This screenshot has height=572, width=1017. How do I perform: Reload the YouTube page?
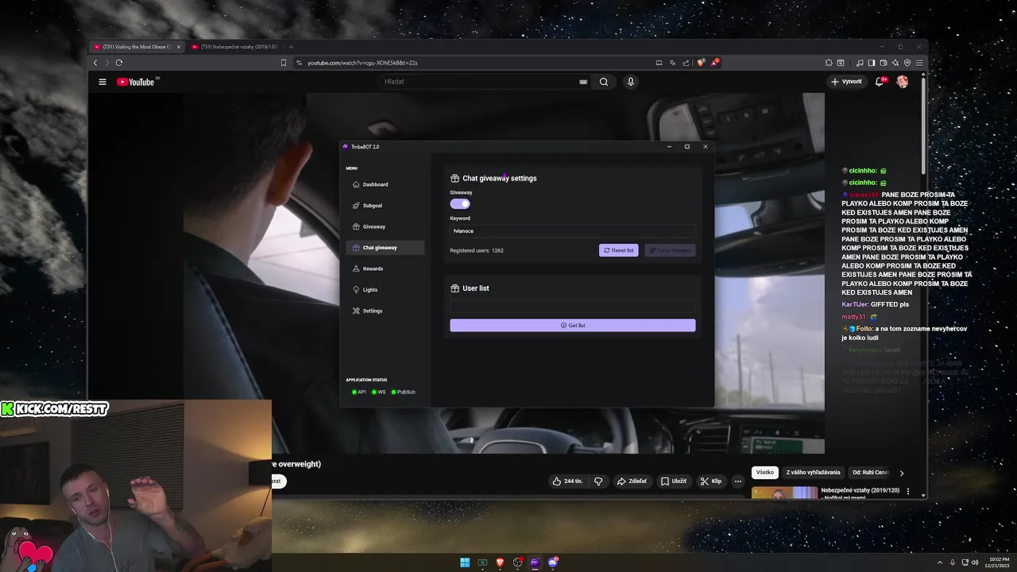pos(119,63)
